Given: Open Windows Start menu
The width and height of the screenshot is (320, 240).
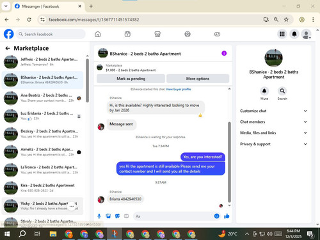Looking at the screenshot, I should point(7,234).
